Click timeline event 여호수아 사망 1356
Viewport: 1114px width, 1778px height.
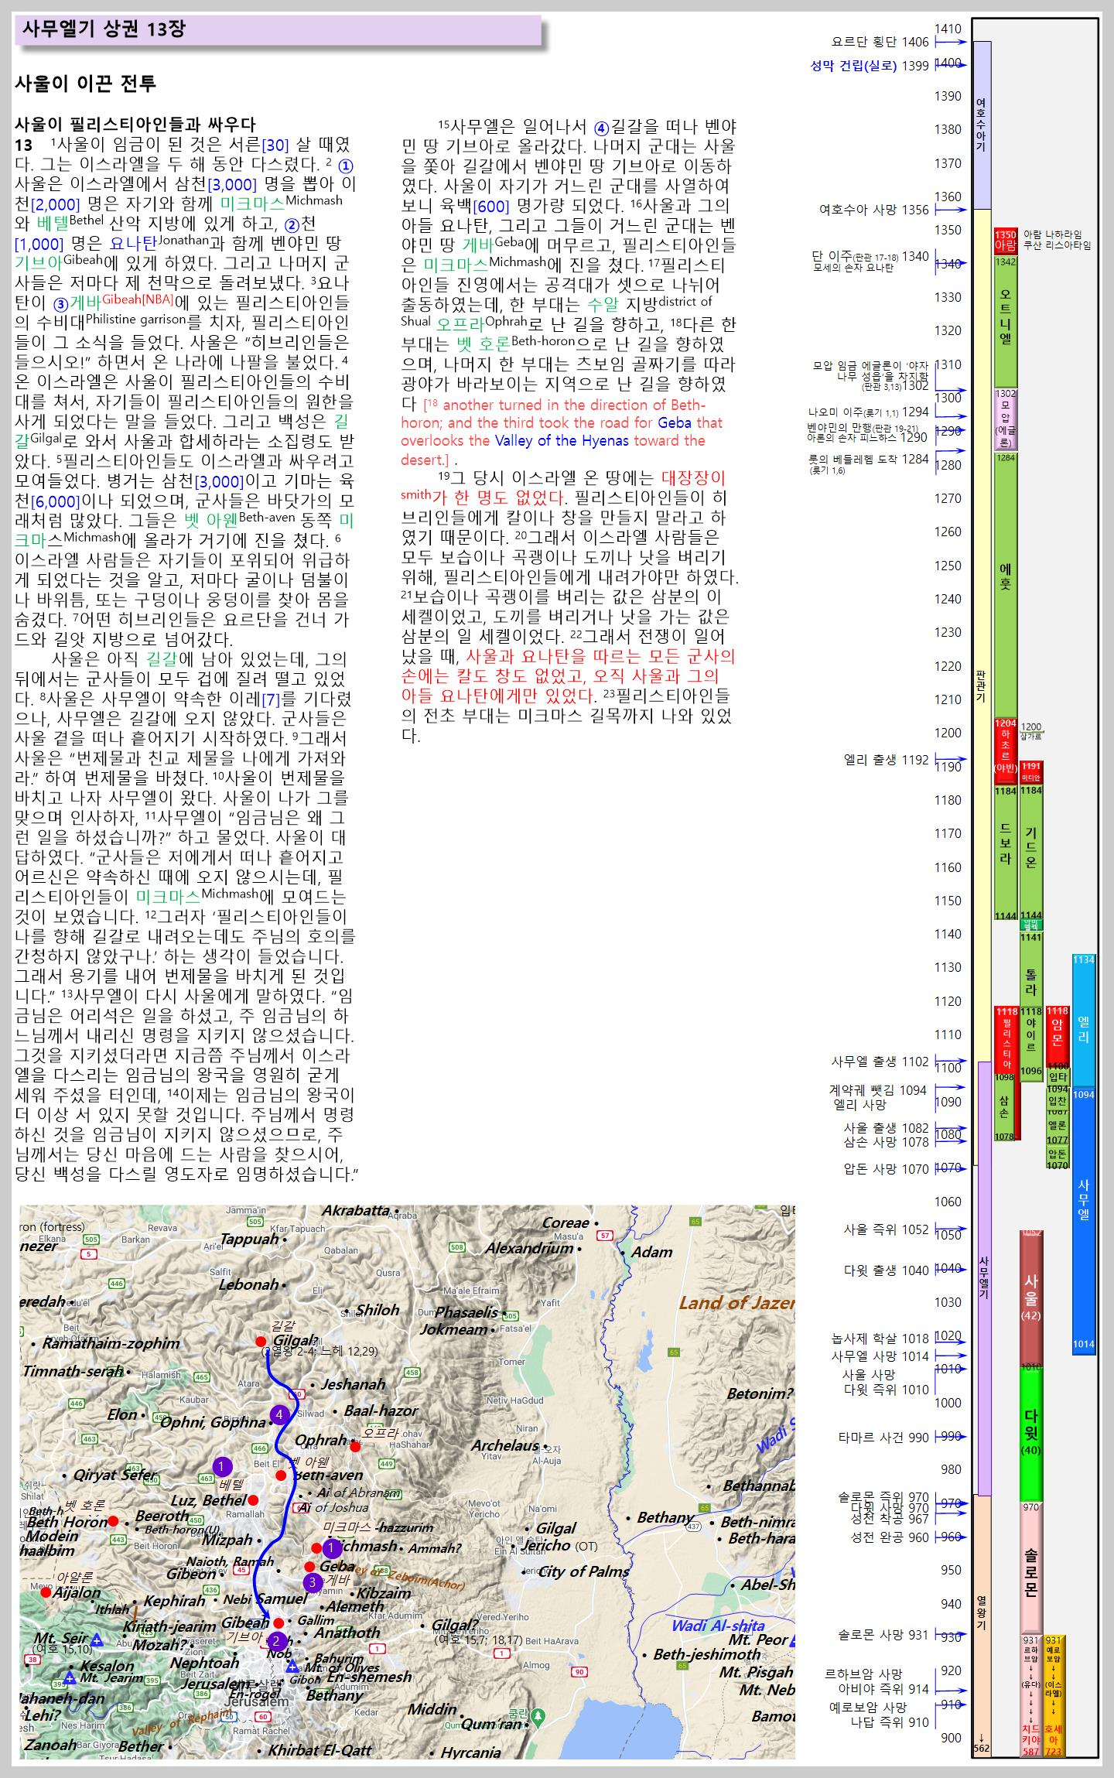[x=874, y=210]
